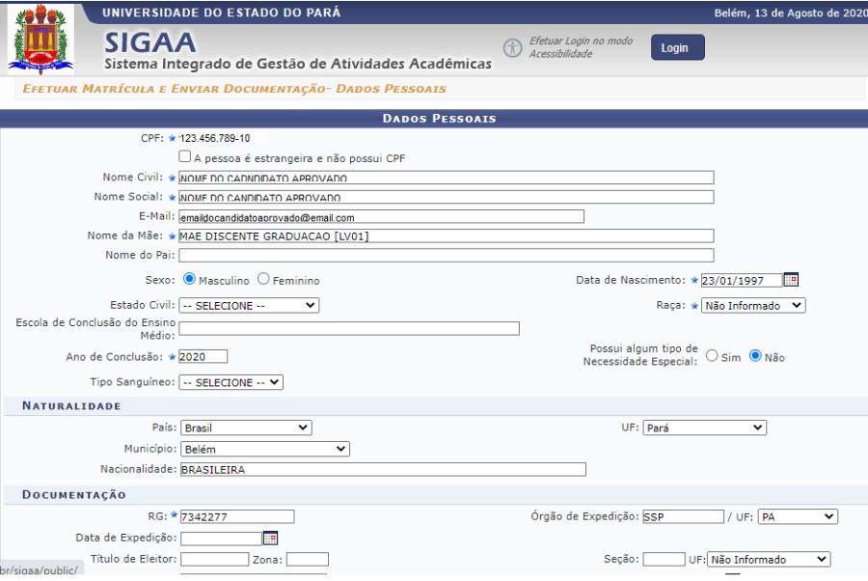Check the foreigner without CPF checkbox
Screen dimensions: 868x581
[185, 156]
